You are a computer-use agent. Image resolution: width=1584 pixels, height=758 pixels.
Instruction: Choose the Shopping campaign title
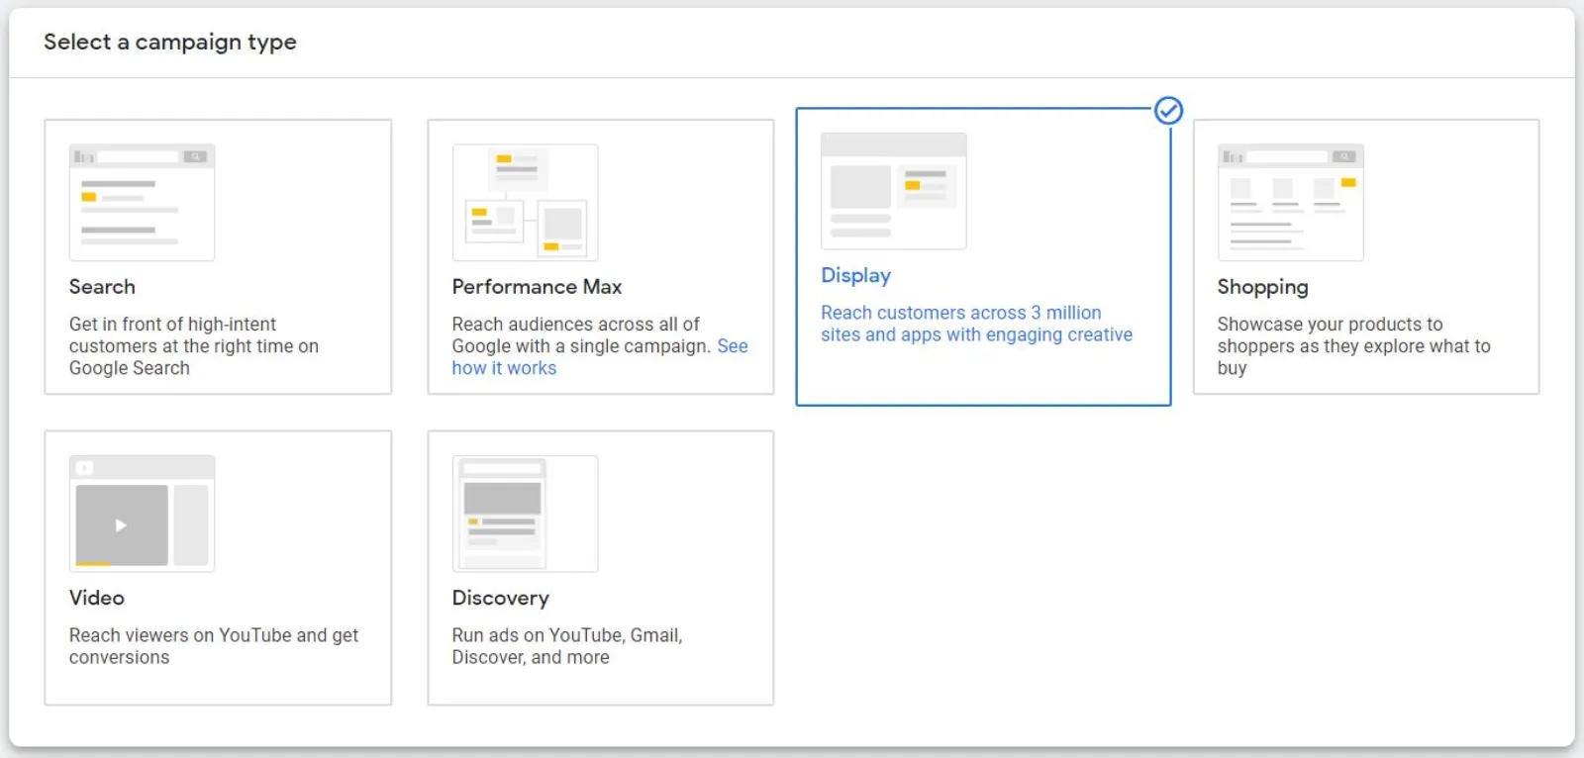click(1262, 287)
